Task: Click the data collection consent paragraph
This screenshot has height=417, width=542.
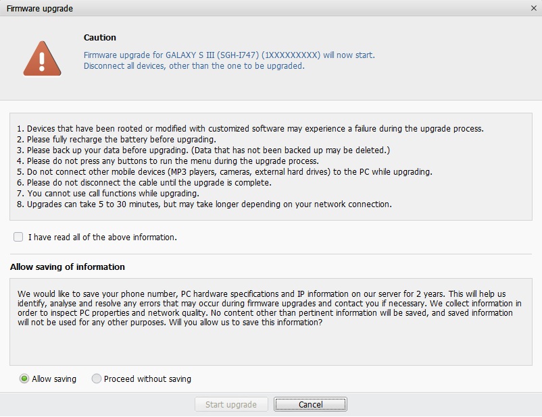Action: coord(270,308)
